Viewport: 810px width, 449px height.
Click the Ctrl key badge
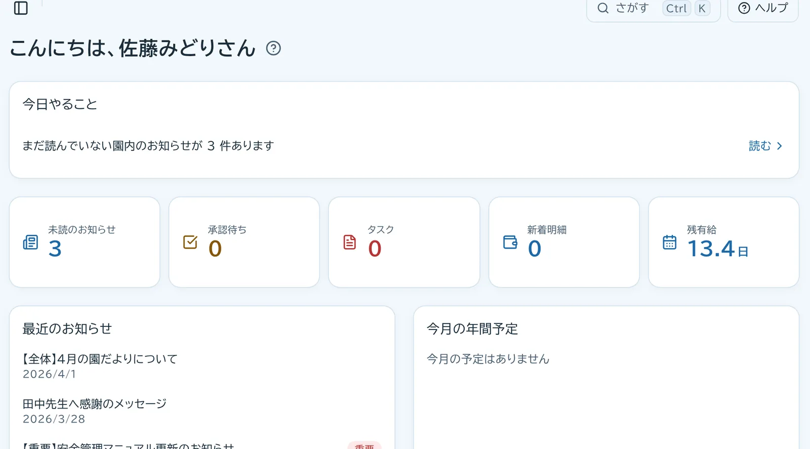(676, 8)
